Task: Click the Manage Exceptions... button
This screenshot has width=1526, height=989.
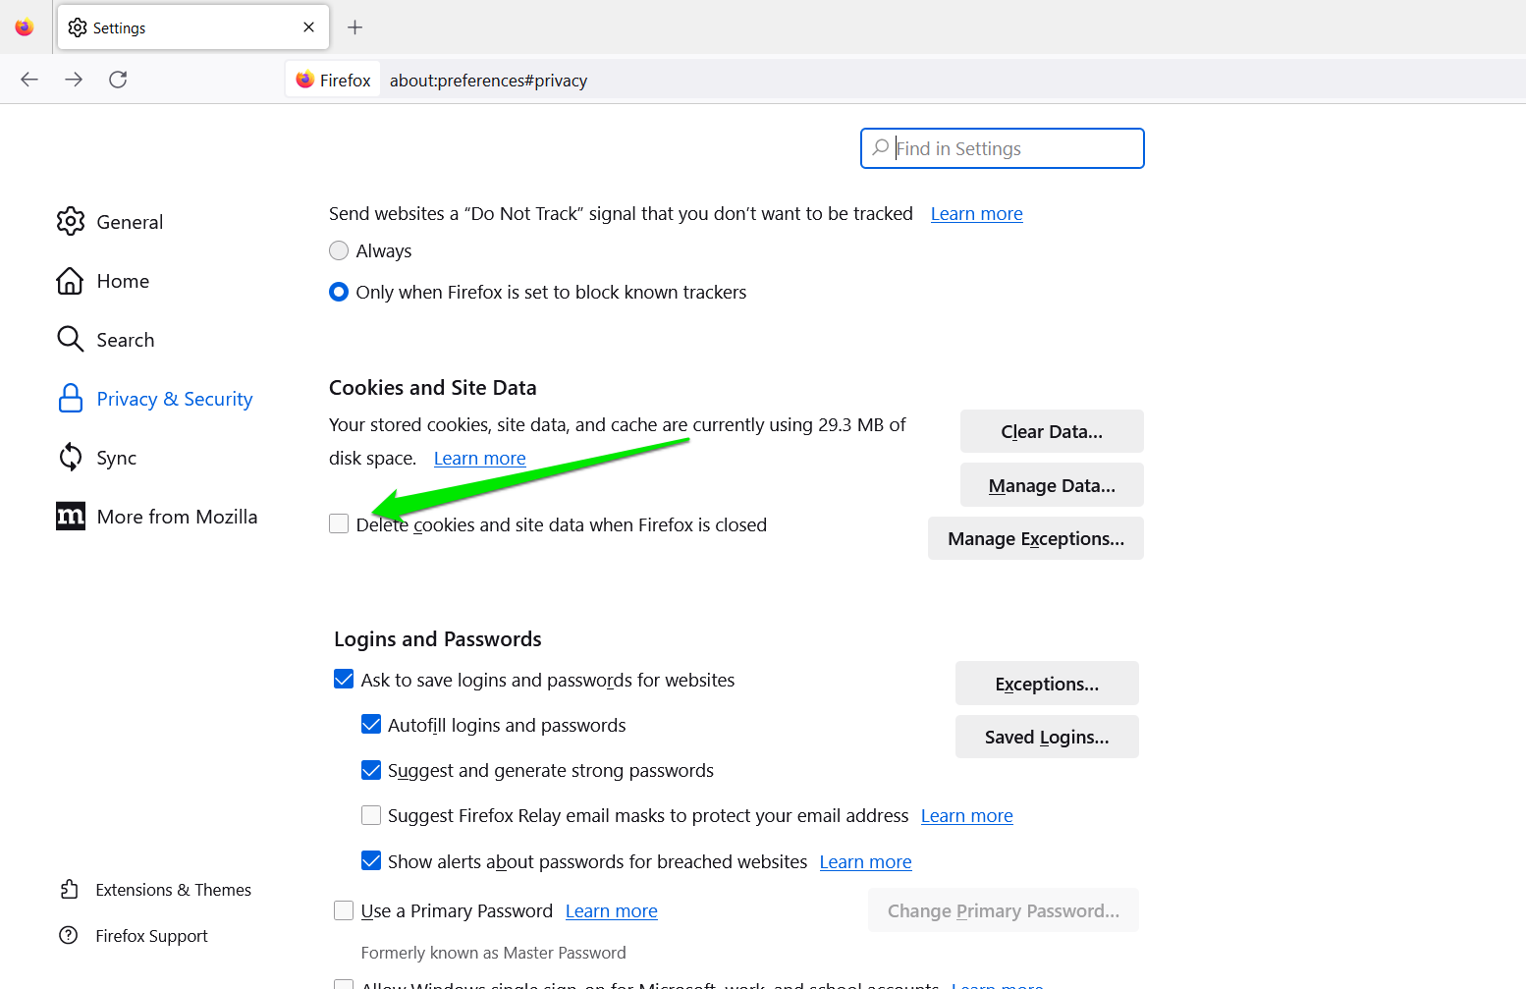Action: tap(1036, 538)
